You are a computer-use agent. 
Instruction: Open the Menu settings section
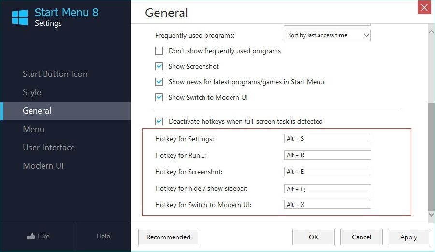click(33, 129)
